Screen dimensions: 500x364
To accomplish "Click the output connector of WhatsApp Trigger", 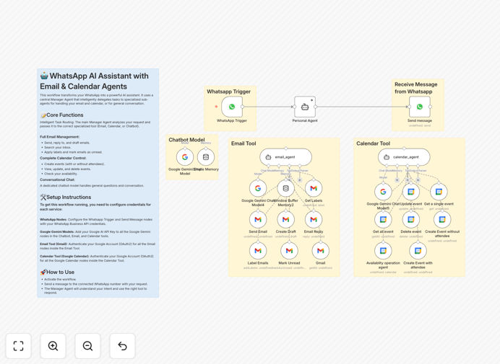I will (x=243, y=107).
